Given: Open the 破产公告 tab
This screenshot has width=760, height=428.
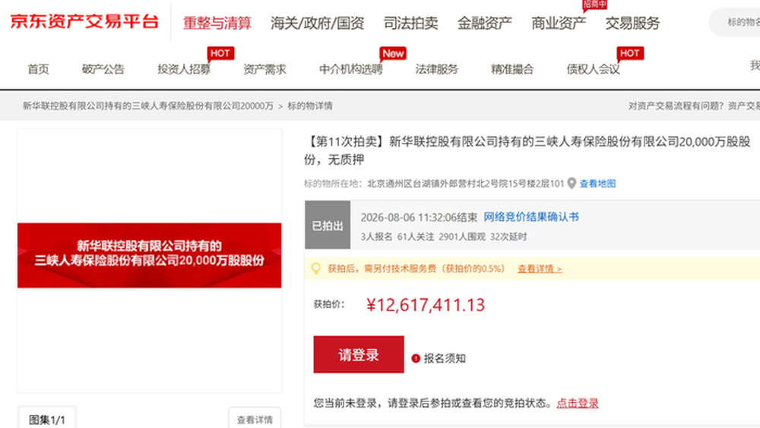Looking at the screenshot, I should click(103, 69).
